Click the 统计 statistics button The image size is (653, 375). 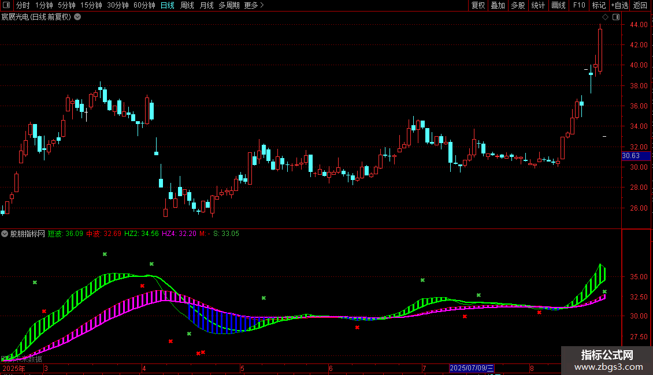point(538,5)
